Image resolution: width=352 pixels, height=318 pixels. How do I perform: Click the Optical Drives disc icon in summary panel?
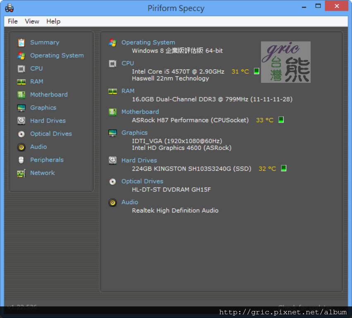[113, 181]
